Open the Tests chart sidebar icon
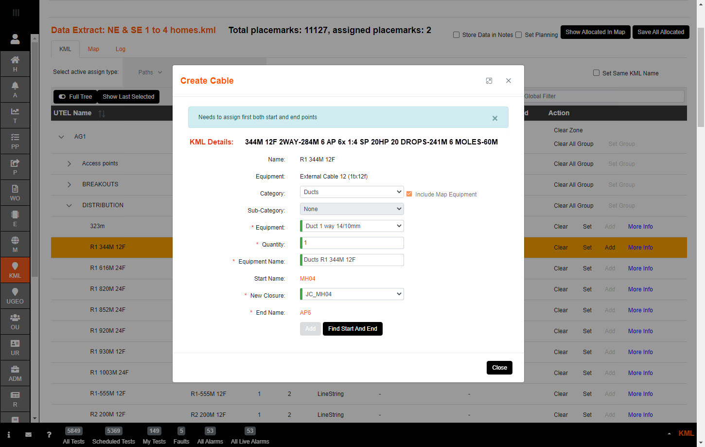This screenshot has width=705, height=447. click(15, 115)
